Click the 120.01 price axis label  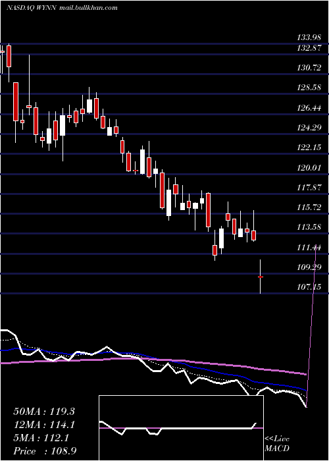(x=309, y=167)
